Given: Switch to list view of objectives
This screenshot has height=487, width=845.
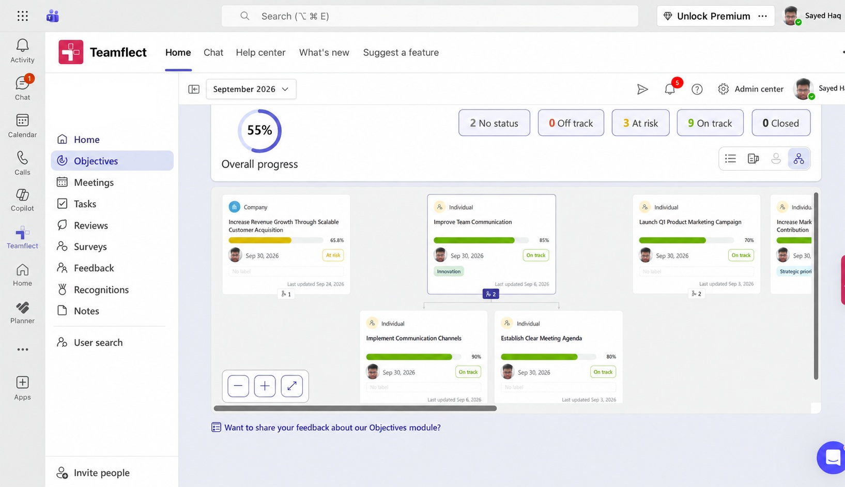Looking at the screenshot, I should [730, 159].
